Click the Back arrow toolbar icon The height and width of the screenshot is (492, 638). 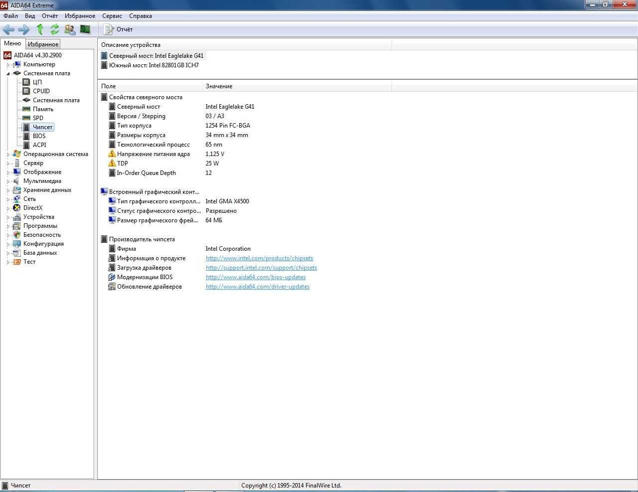point(8,29)
